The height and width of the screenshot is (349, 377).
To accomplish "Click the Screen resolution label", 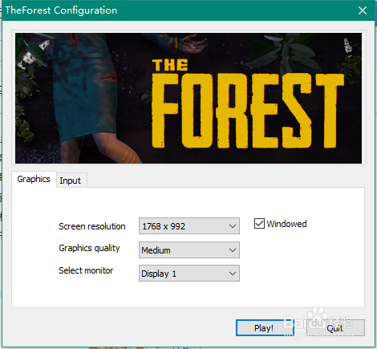I will [x=92, y=226].
